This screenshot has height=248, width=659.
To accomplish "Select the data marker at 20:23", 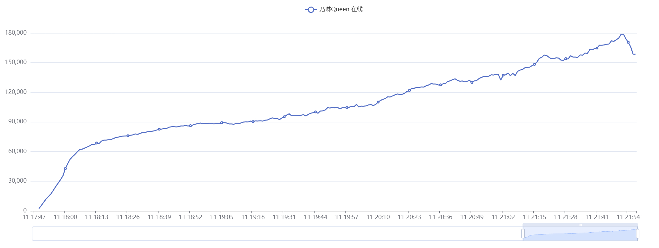I will coord(409,90).
